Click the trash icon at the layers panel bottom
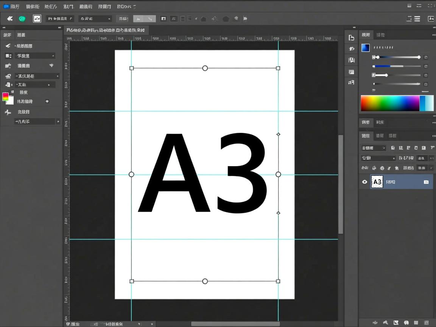This screenshot has height=327, width=436. tap(427, 322)
